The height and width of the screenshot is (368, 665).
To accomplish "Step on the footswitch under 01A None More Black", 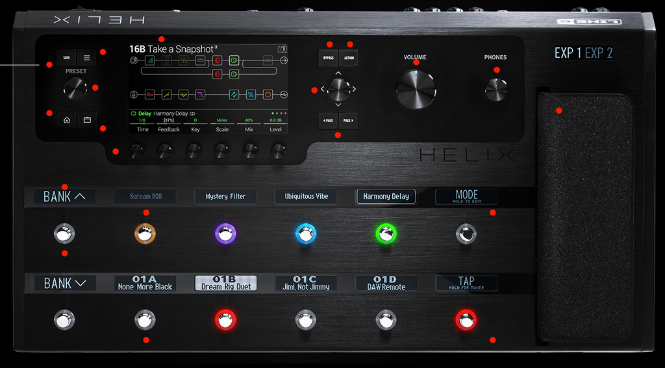I will tap(145, 320).
